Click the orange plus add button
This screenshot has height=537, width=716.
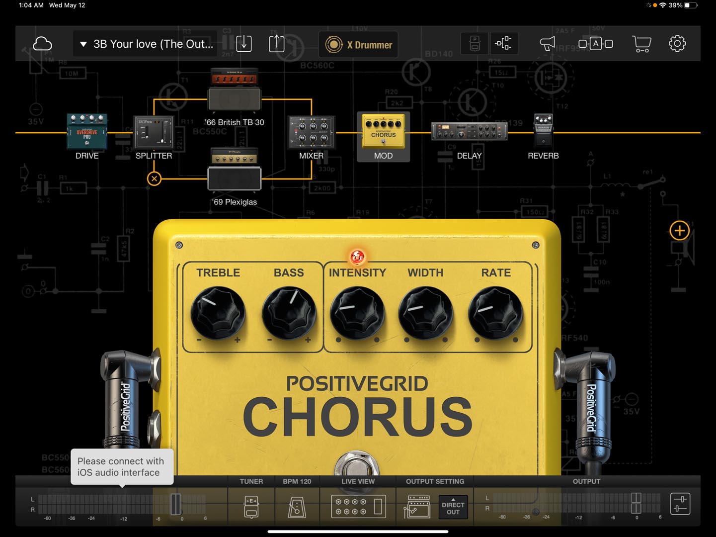(x=679, y=231)
